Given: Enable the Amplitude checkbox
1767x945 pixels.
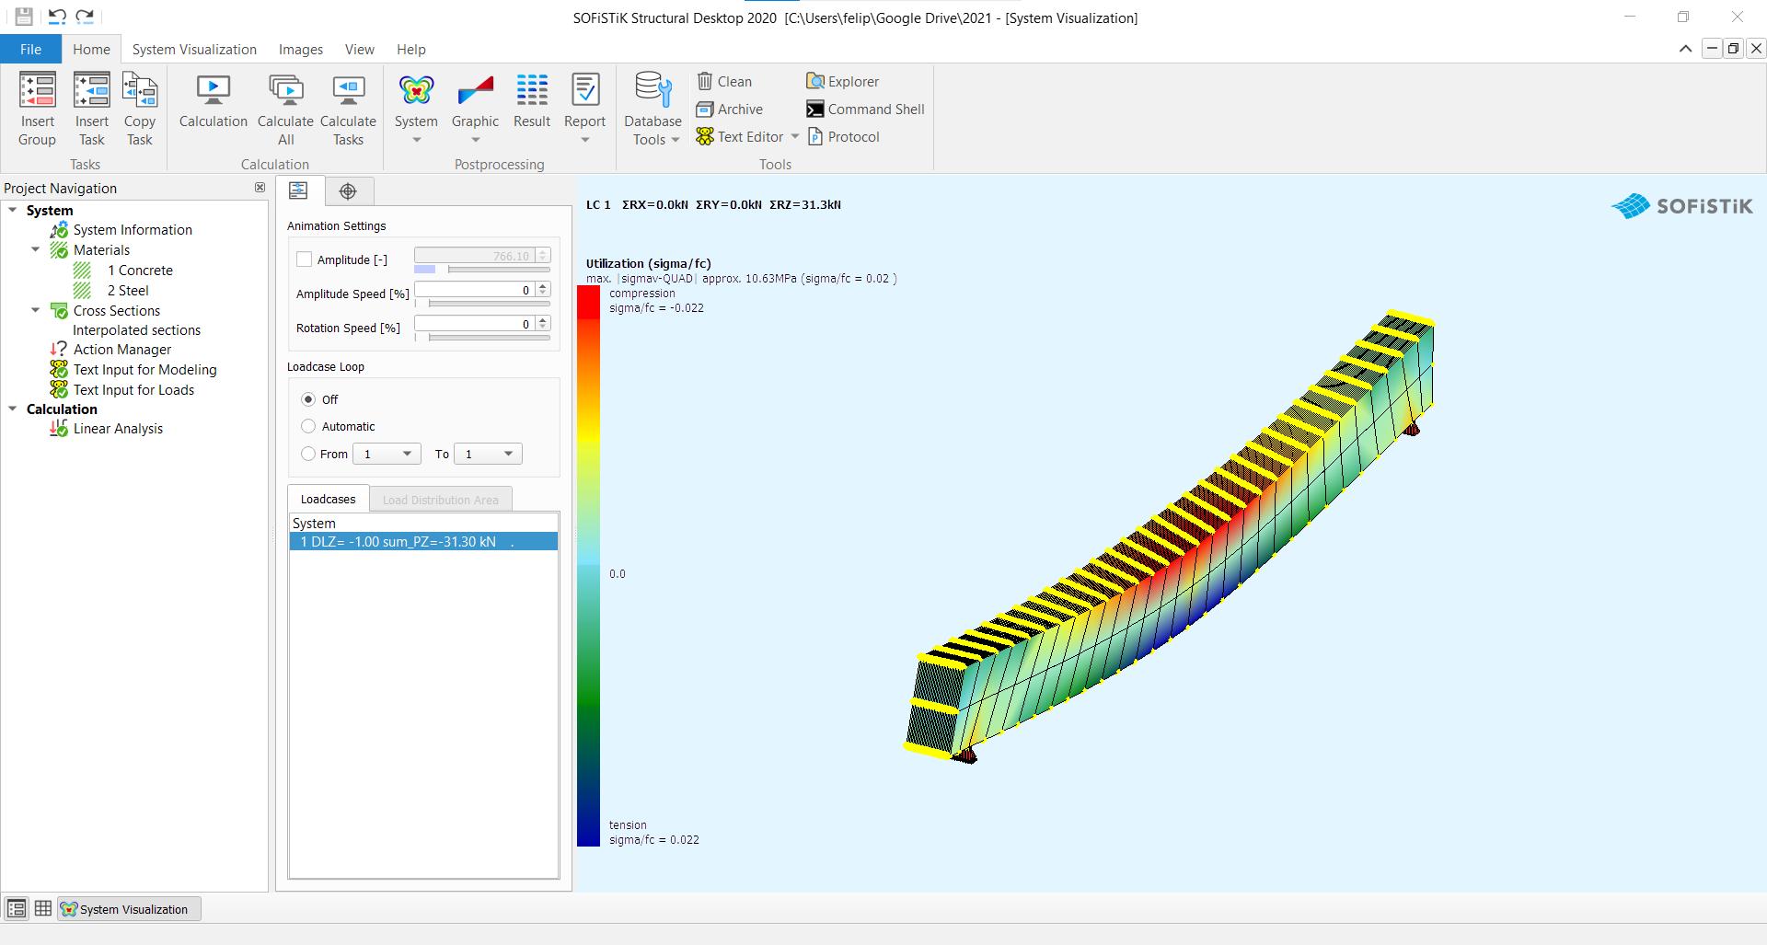Looking at the screenshot, I should click(305, 260).
